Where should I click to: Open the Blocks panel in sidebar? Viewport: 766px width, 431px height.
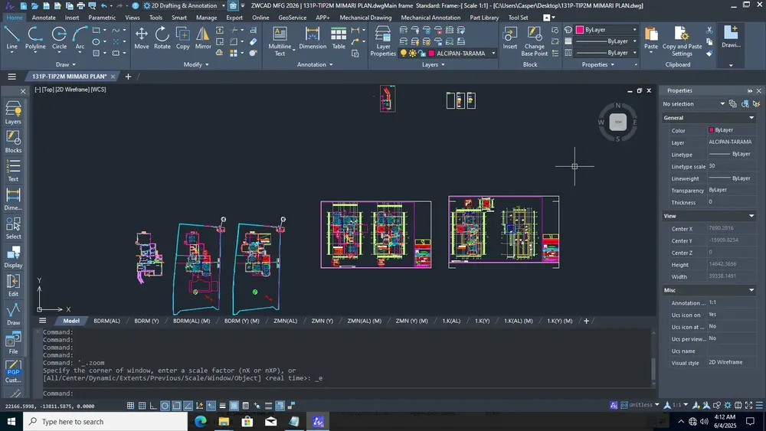click(13, 142)
